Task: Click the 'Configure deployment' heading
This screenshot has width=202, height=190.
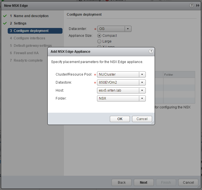Action: point(84,15)
